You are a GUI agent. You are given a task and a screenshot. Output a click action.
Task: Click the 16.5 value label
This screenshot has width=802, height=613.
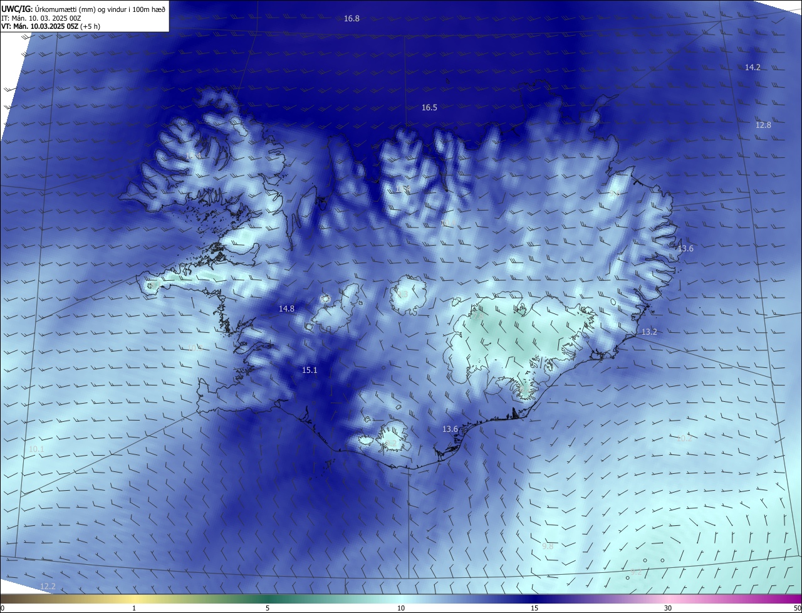coord(429,108)
